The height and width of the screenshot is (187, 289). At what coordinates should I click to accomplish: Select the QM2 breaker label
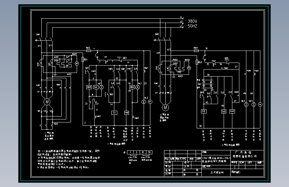[157, 34]
